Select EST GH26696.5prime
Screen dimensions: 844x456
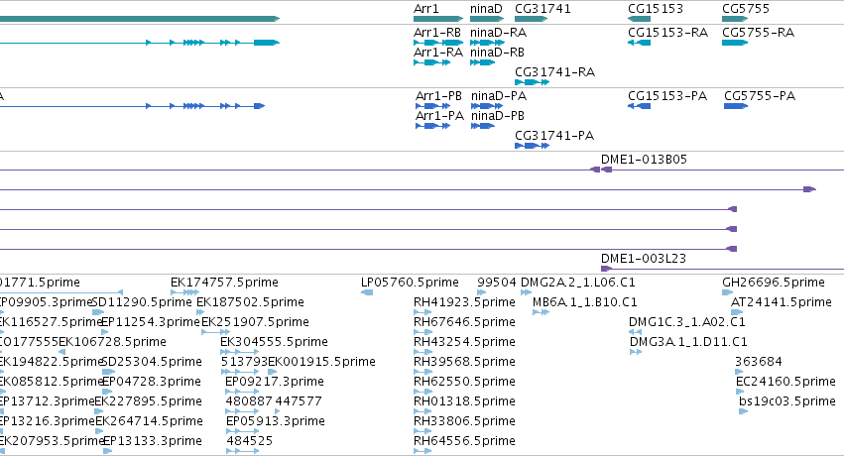774,283
